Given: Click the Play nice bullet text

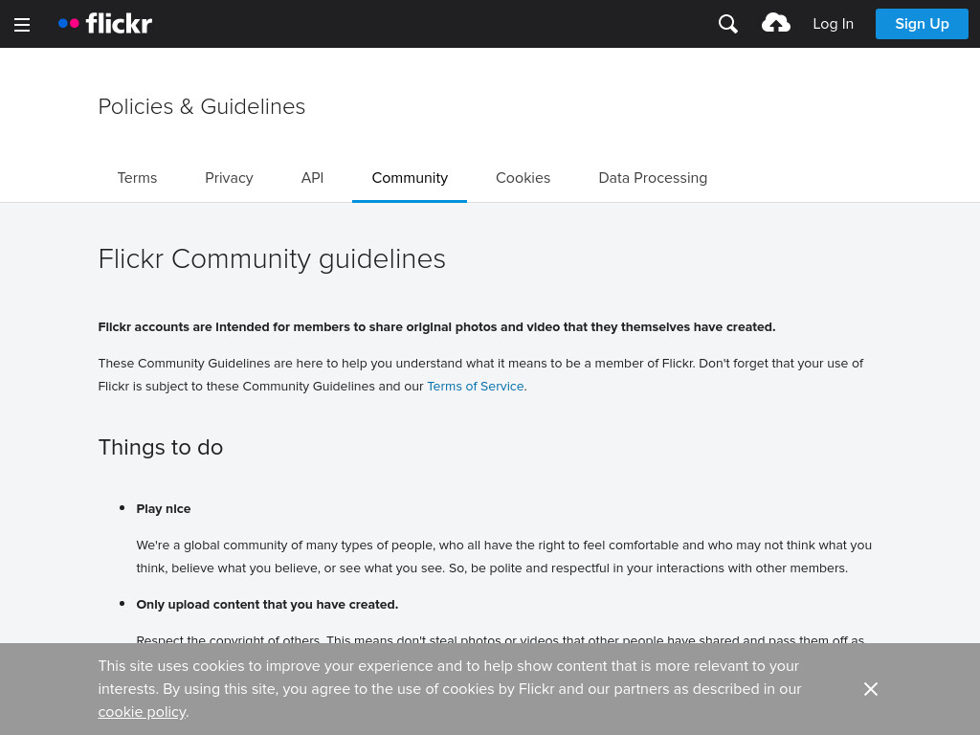Looking at the screenshot, I should point(163,509).
